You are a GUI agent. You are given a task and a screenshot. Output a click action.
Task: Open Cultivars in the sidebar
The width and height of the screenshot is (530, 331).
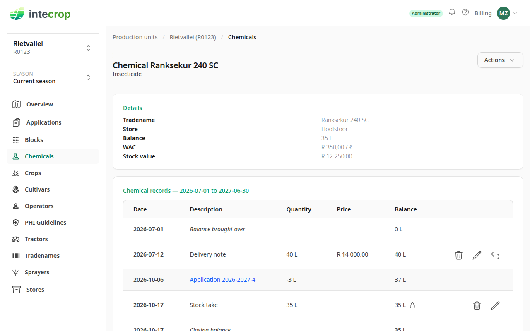[53, 189]
